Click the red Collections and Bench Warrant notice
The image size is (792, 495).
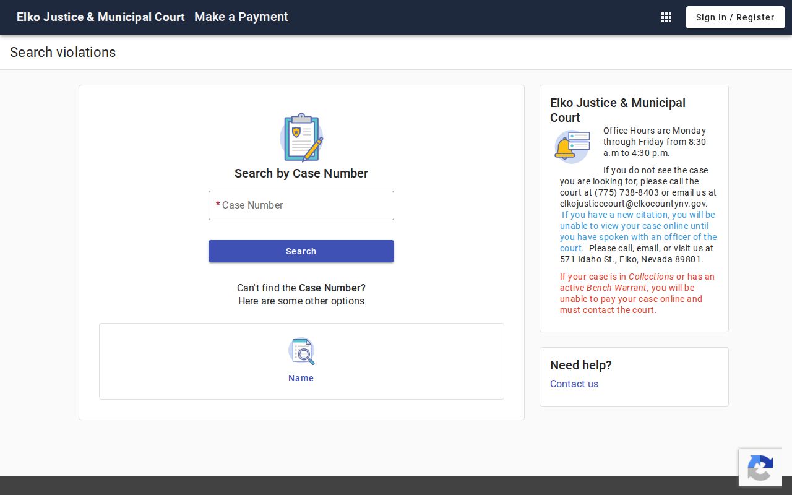tap(637, 293)
